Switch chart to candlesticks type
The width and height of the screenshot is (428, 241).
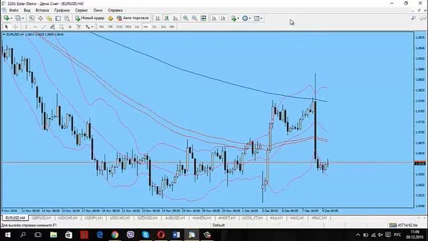coord(167,18)
